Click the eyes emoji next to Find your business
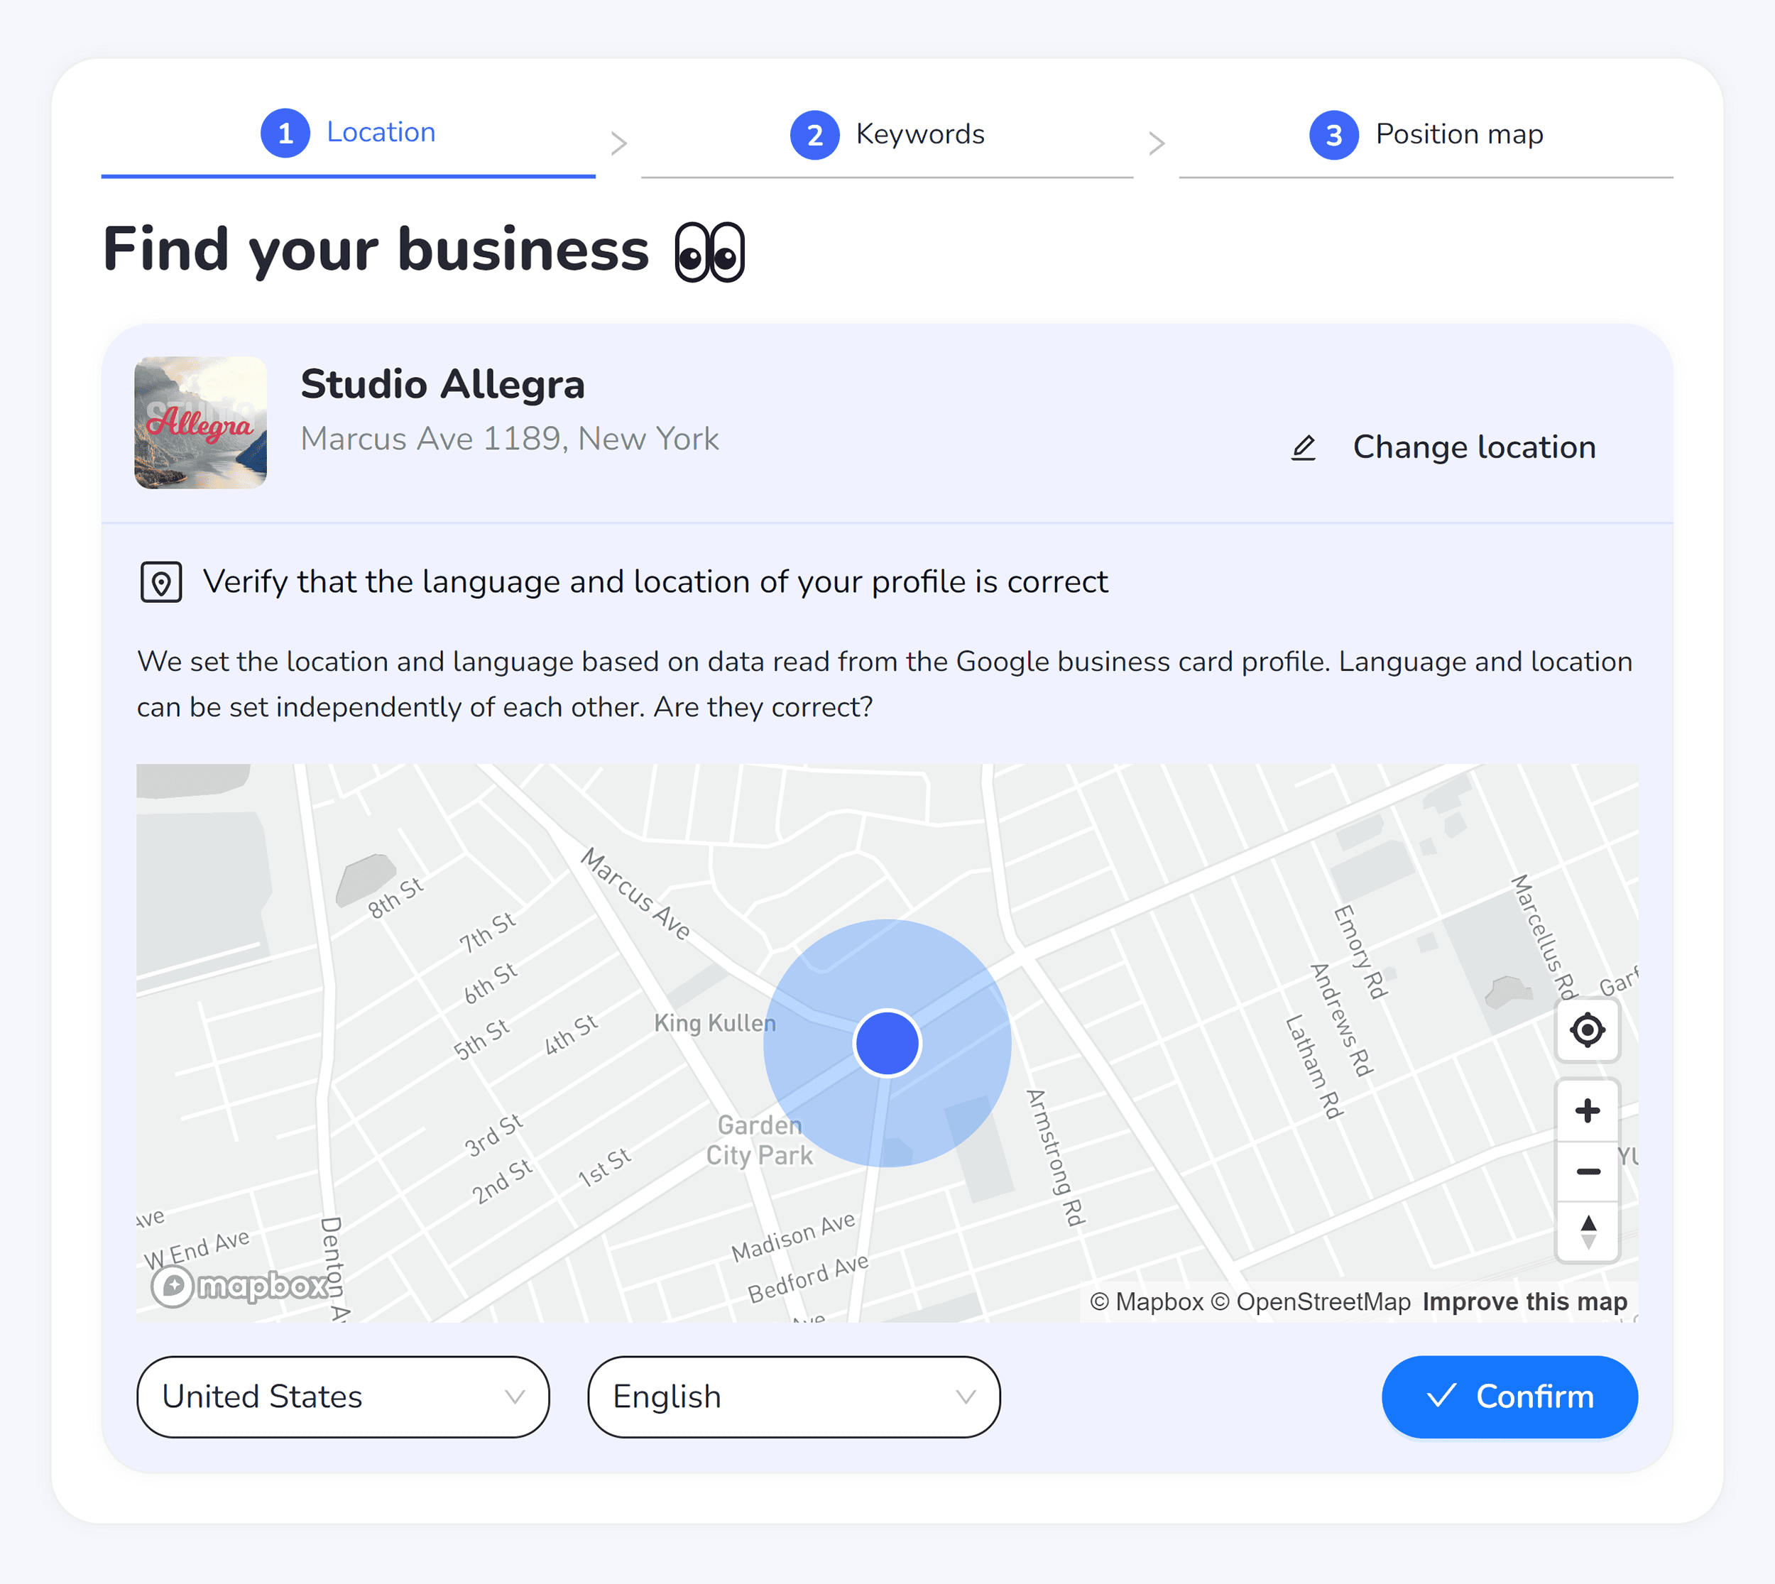The image size is (1775, 1584). [710, 253]
